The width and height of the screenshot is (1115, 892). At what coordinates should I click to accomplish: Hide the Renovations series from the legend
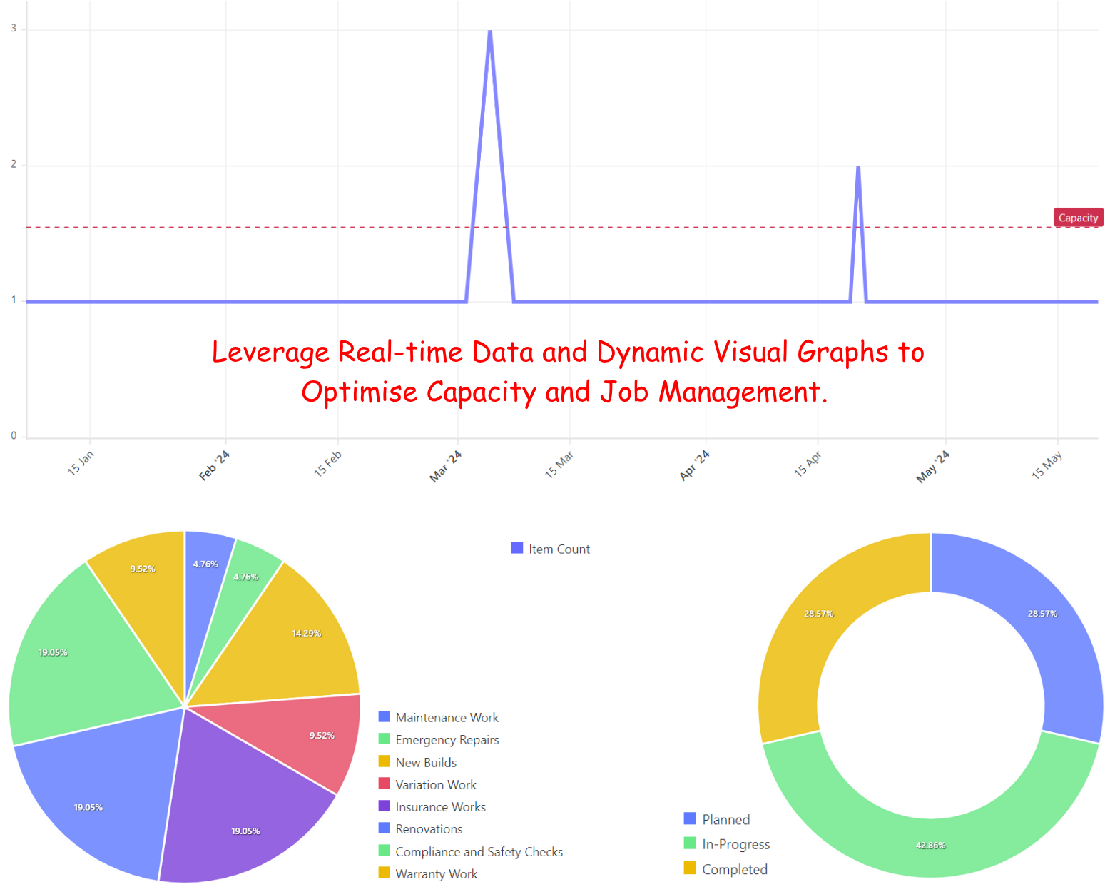pyautogui.click(x=429, y=829)
